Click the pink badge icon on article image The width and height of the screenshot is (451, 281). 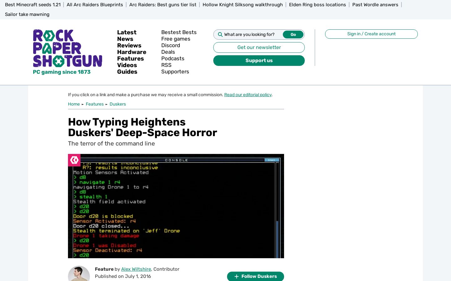click(74, 160)
